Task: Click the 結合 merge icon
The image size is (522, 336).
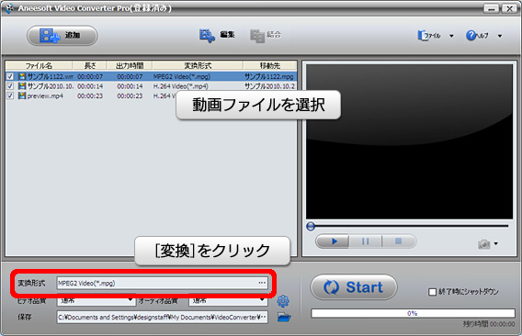Action: (257, 36)
